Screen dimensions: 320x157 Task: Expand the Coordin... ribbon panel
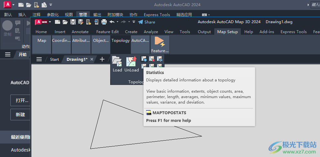tap(61, 44)
